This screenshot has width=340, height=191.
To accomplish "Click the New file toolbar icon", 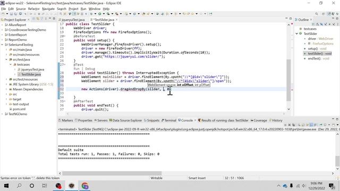I will (3, 14).
